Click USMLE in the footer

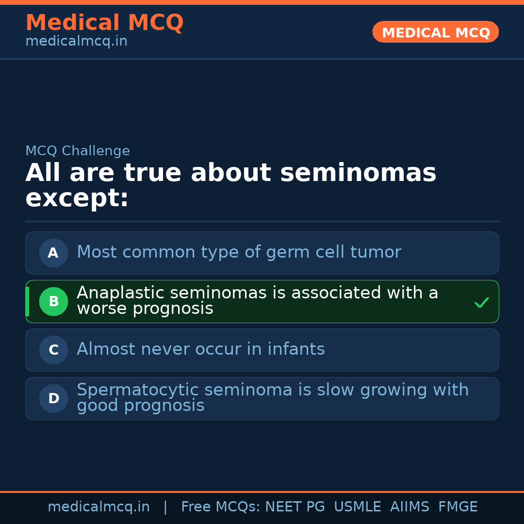pos(357,507)
